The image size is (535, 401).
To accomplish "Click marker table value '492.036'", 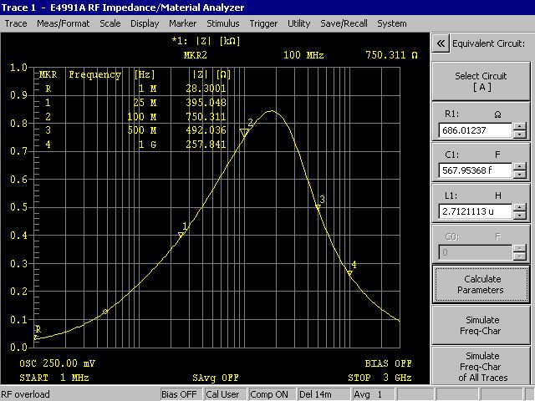I will pyautogui.click(x=206, y=130).
